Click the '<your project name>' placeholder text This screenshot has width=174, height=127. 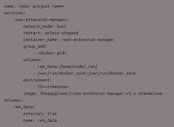point(41,6)
